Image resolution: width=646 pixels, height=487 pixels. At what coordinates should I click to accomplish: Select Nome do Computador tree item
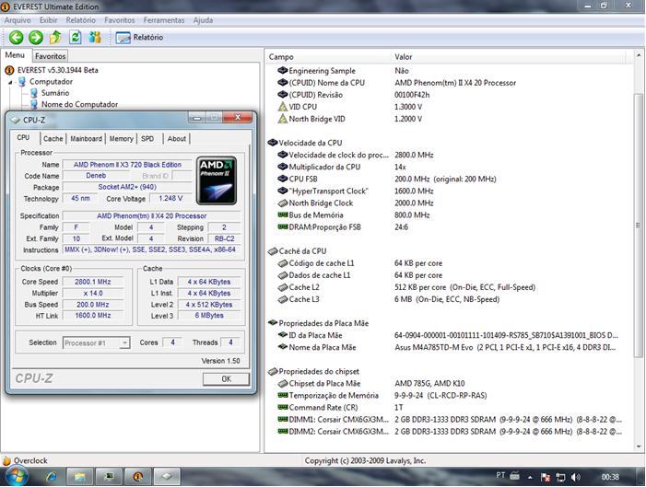click(79, 105)
